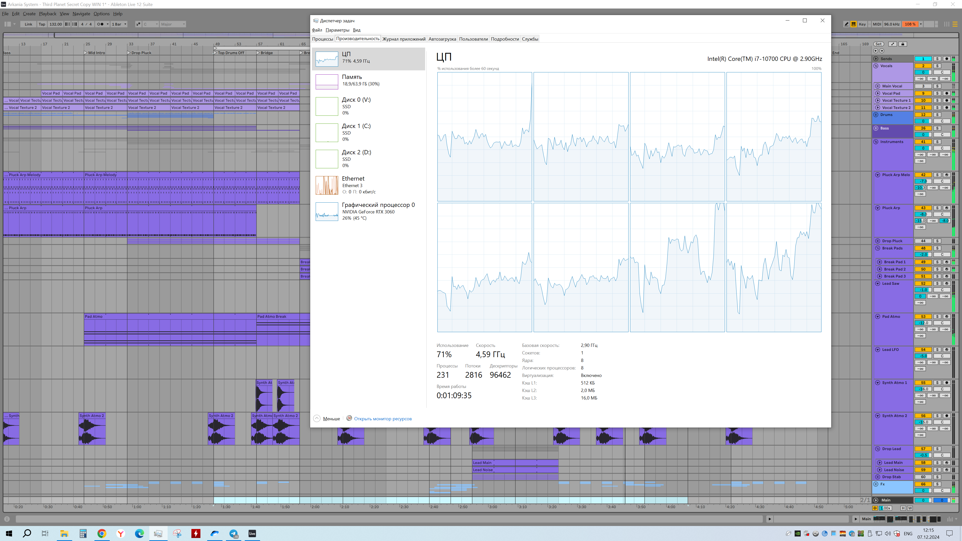Select Память in the performance sidebar
962x541 pixels.
click(x=368, y=80)
